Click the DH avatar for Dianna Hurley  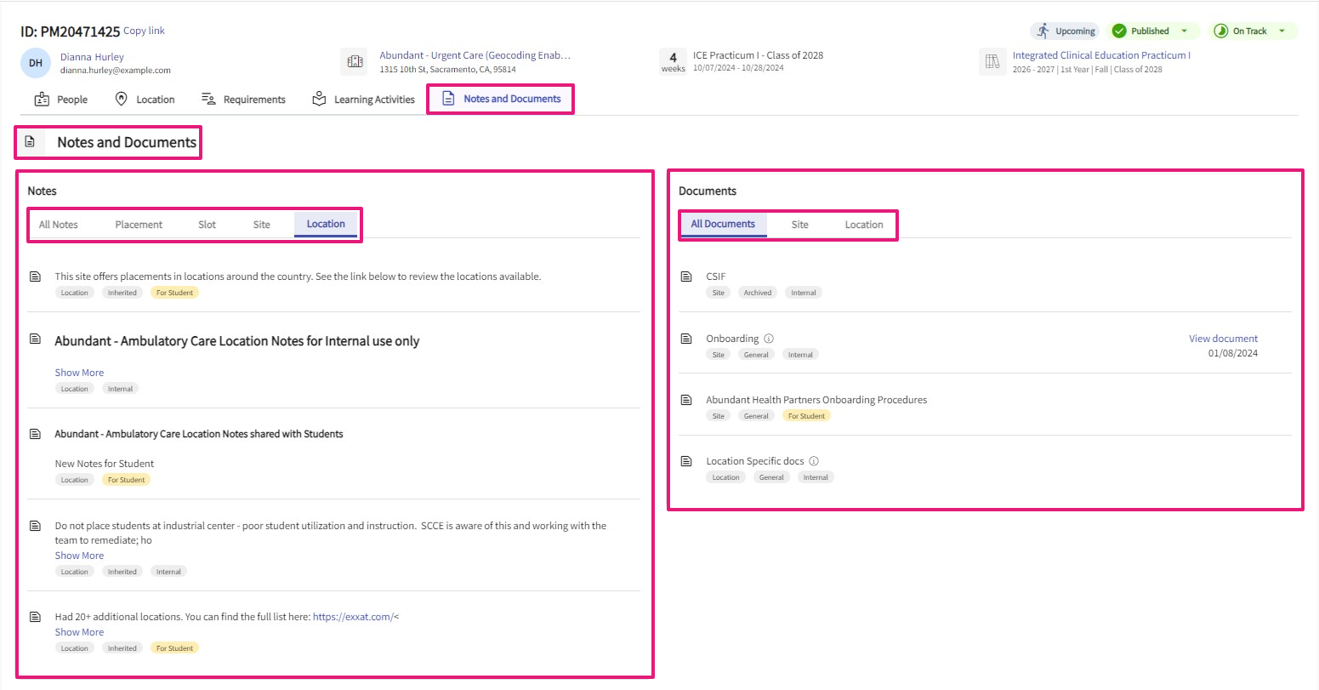36,63
